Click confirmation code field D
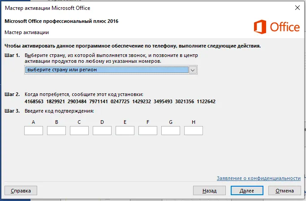This screenshot has width=306, height=201. (x=102, y=131)
